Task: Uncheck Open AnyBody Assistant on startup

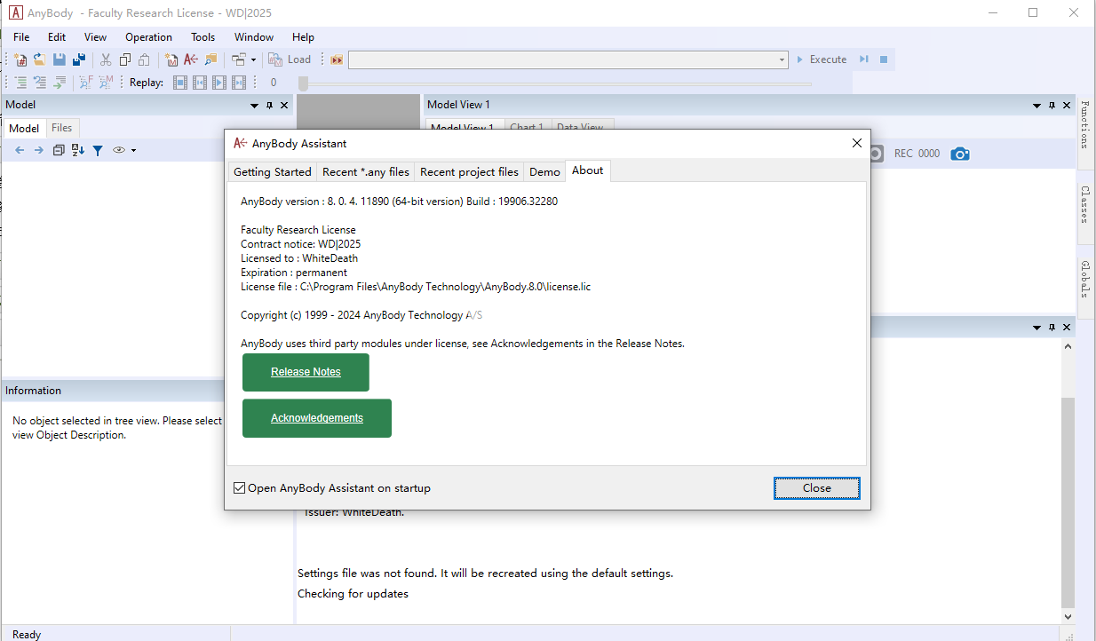Action: (240, 487)
